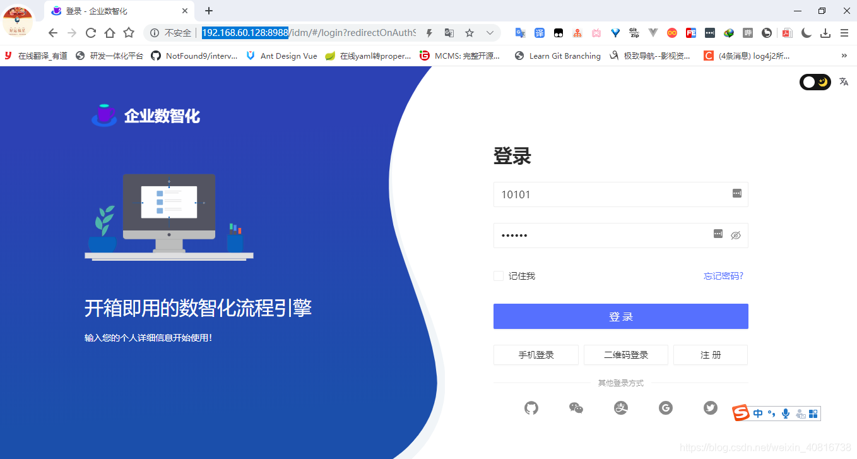Show the password with the eye toggle
The image size is (857, 459).
click(735, 235)
